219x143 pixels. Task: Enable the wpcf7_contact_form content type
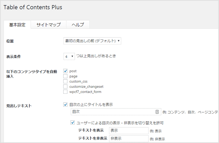pos(65,92)
